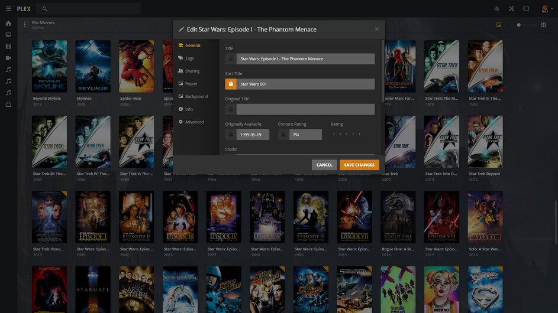Open the Star Trek Beyond poster
The height and width of the screenshot is (313, 558).
pos(485,141)
